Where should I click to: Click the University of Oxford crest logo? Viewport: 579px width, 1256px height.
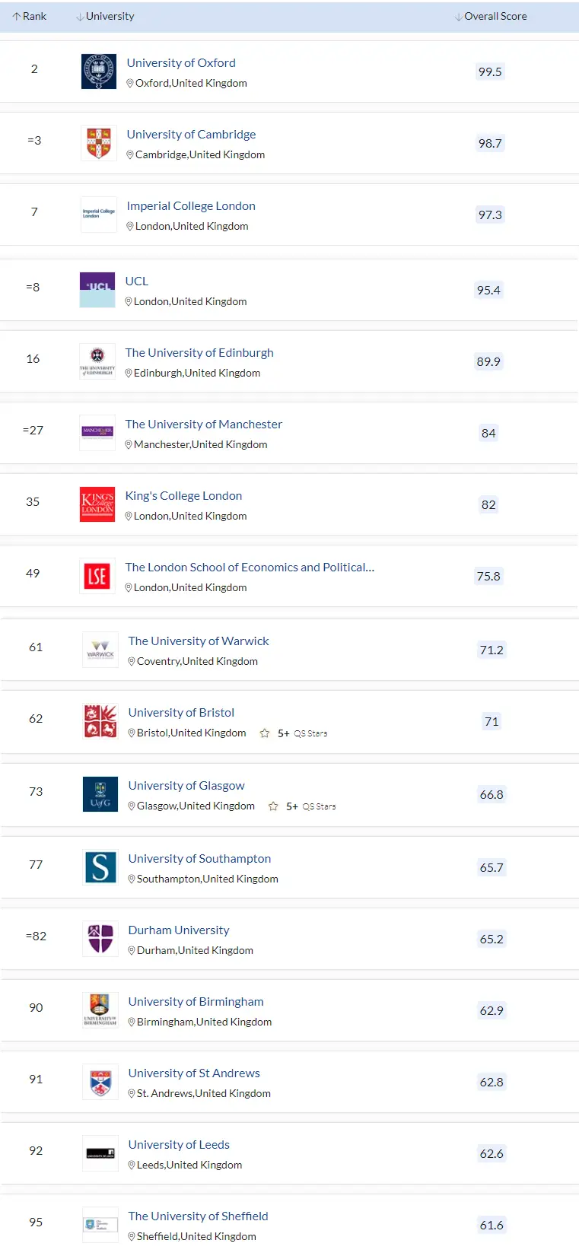coord(99,72)
